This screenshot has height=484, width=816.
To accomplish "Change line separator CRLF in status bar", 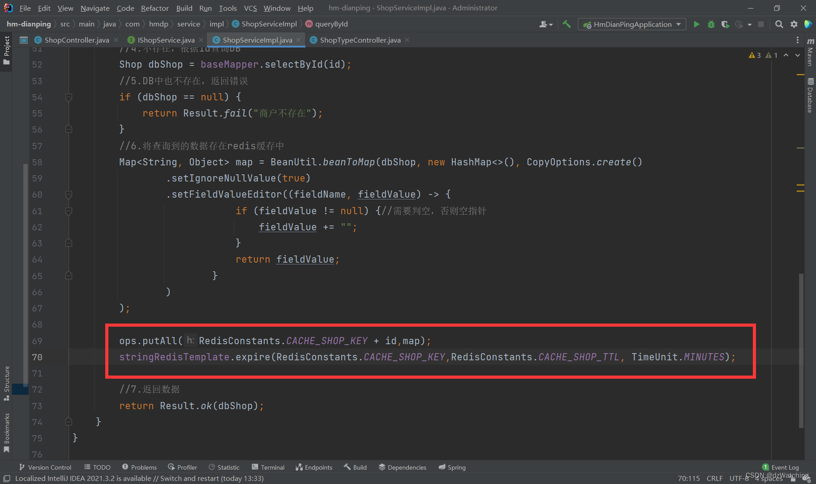I will pyautogui.click(x=714, y=478).
